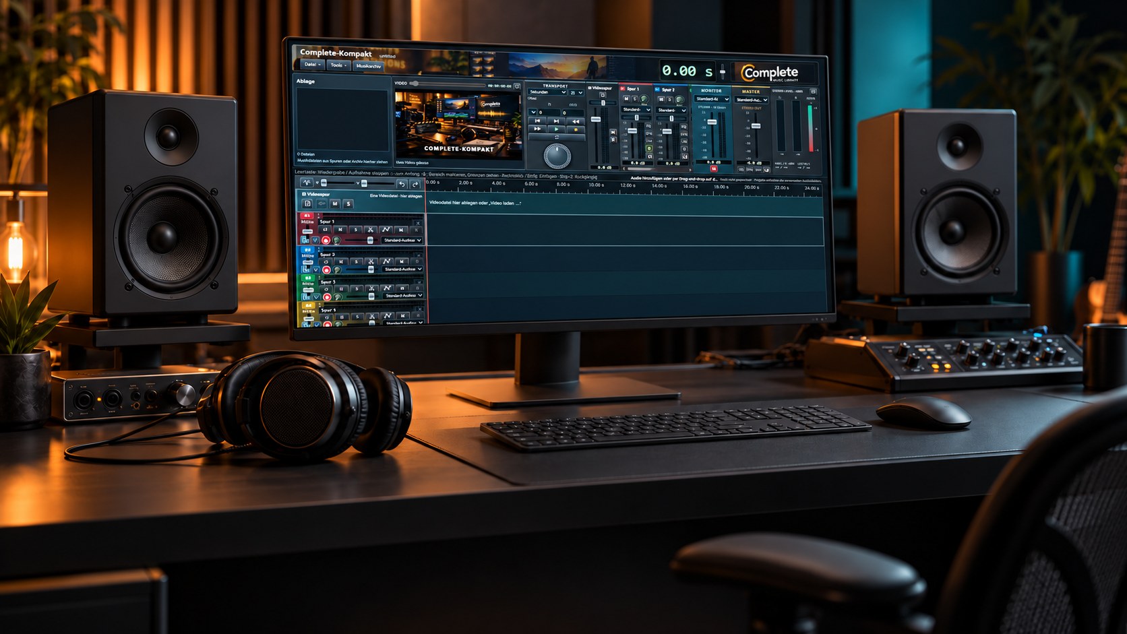Click the video position slider handle
The width and height of the screenshot is (1127, 634).
click(415, 84)
